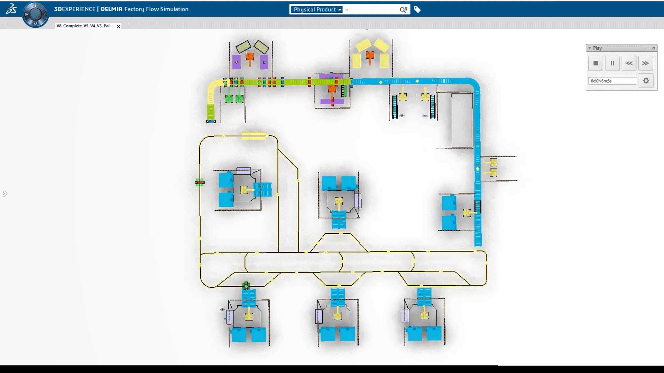Click the 3DS logo icon

click(x=11, y=9)
